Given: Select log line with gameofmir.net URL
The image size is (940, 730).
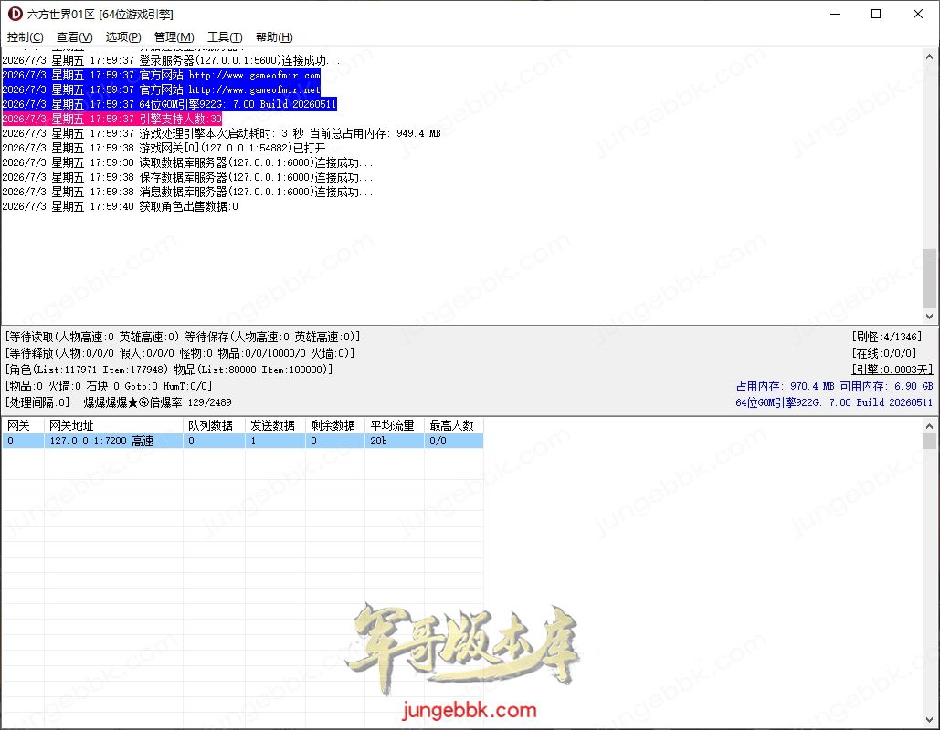Looking at the screenshot, I should pyautogui.click(x=162, y=89).
